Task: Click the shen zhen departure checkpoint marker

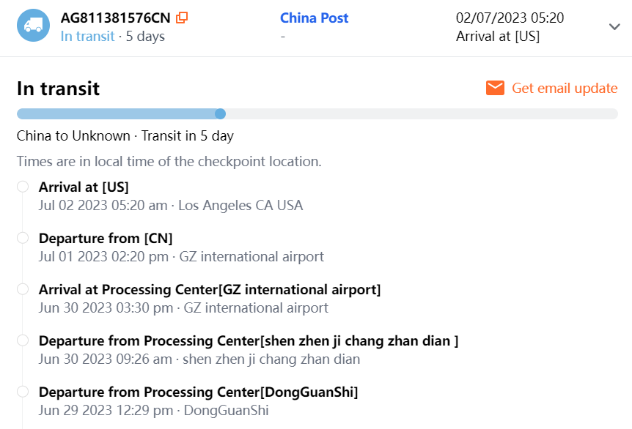Action: (23, 340)
